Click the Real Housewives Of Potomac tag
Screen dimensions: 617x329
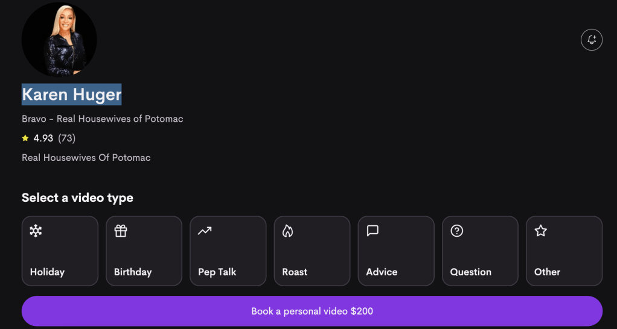[x=86, y=158]
